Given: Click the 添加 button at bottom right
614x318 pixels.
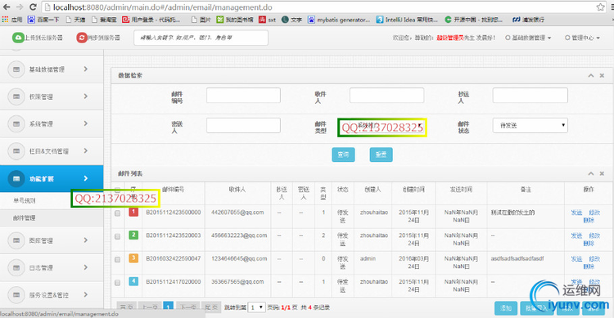Looking at the screenshot, I should (506, 308).
